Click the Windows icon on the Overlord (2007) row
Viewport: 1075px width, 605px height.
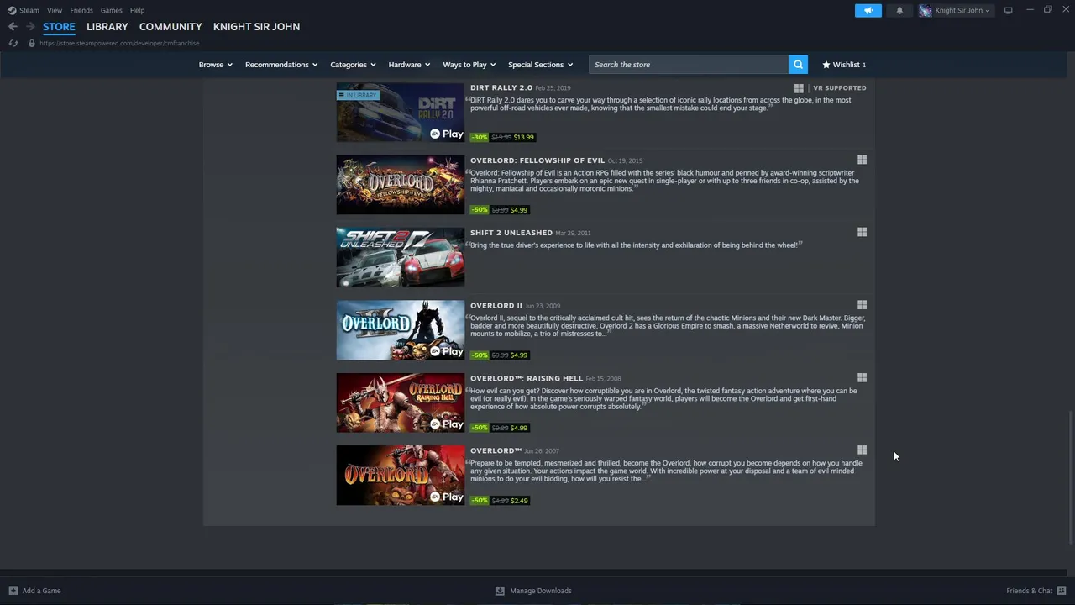[x=862, y=450]
